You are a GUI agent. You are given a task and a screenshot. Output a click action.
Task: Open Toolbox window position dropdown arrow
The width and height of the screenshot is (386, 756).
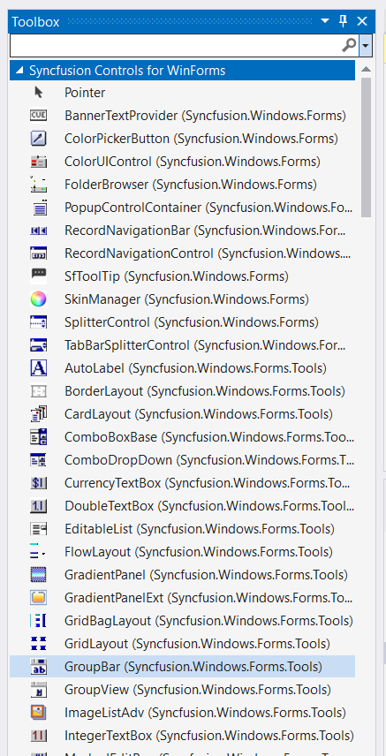[325, 21]
